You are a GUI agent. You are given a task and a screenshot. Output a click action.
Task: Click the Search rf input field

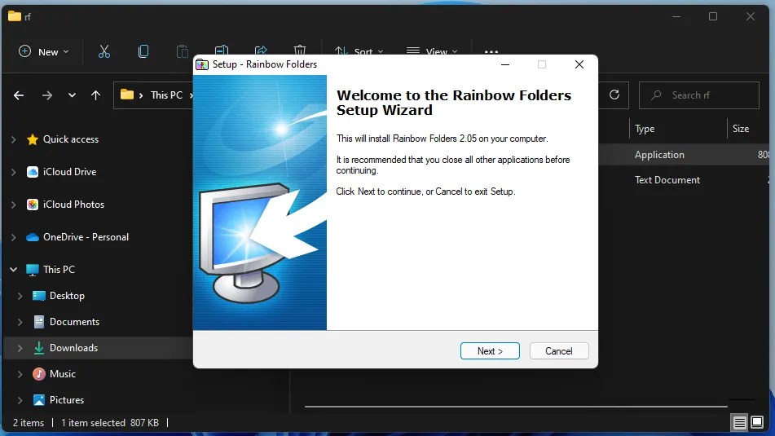tap(699, 95)
